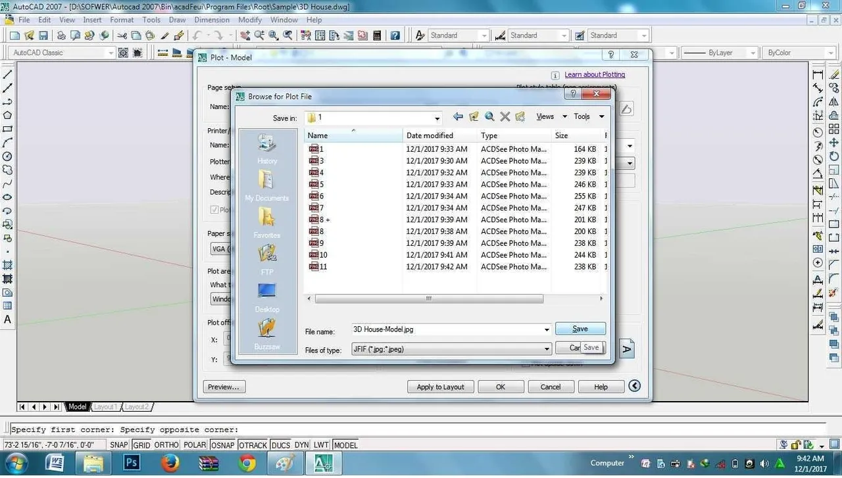This screenshot has height=478, width=842.
Task: Switch to the Layout1 tab
Action: point(105,406)
